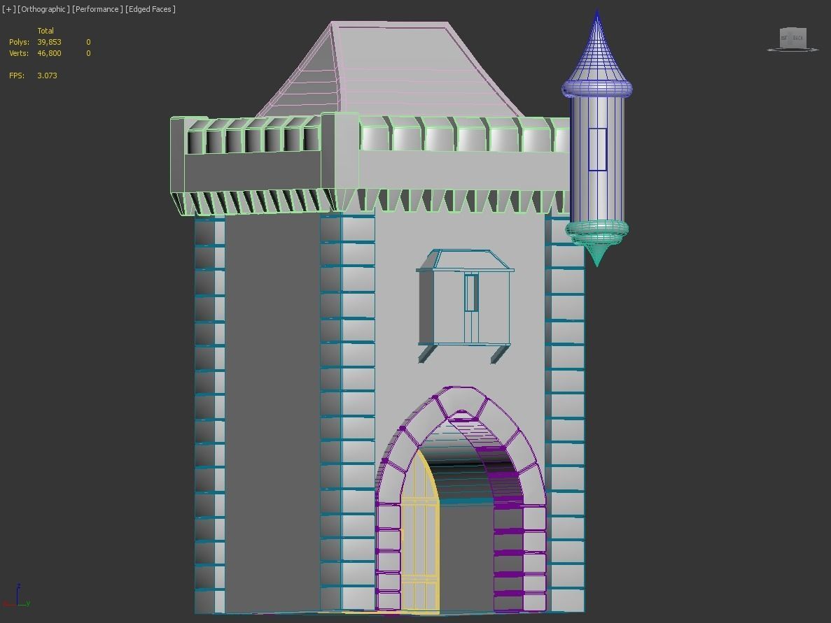Click the FPS value 3.073
Viewport: 831px width, 623px height.
[x=47, y=75]
